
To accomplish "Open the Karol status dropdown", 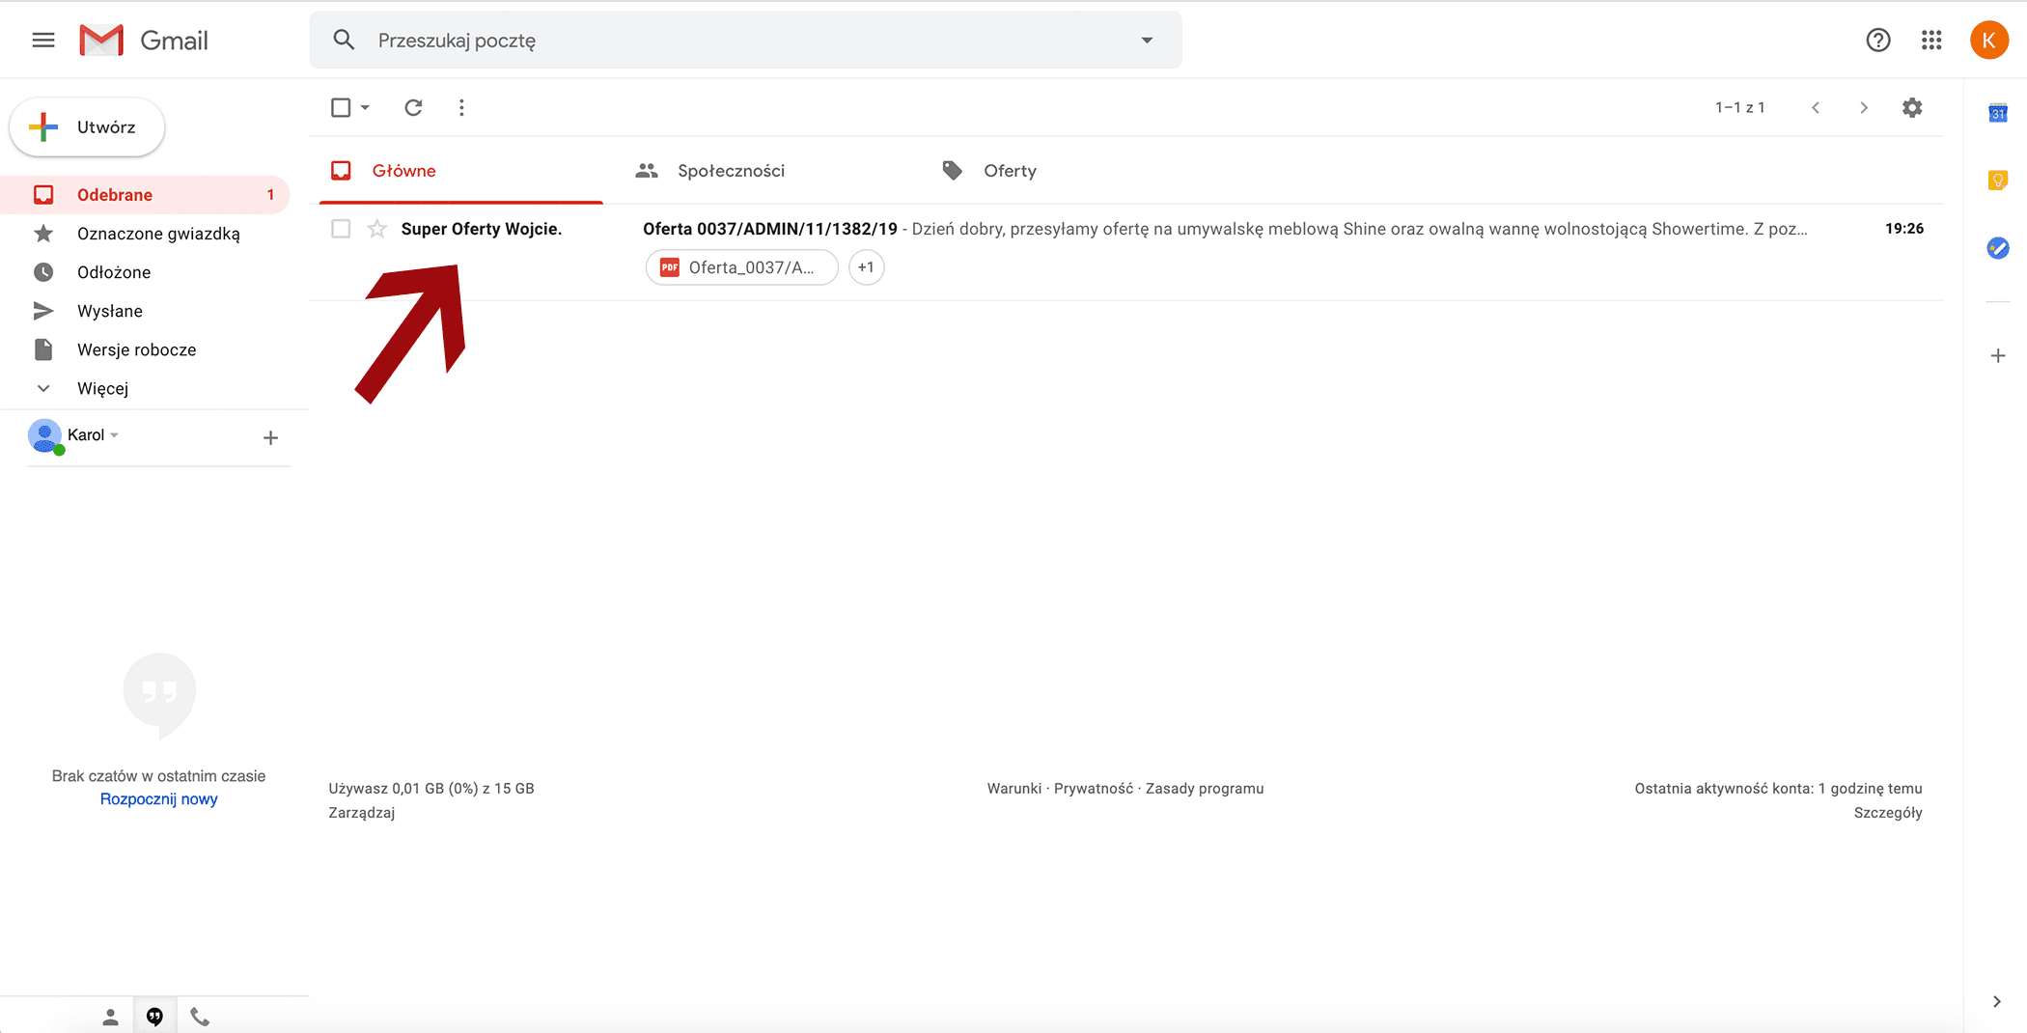I will 114,435.
